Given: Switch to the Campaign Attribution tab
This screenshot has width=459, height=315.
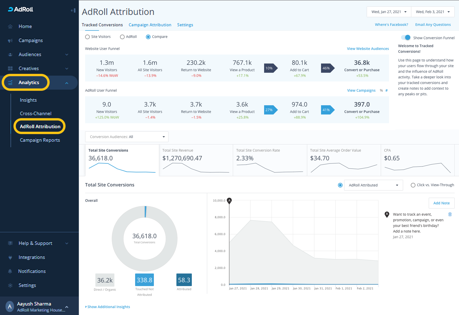Looking at the screenshot, I should (150, 25).
